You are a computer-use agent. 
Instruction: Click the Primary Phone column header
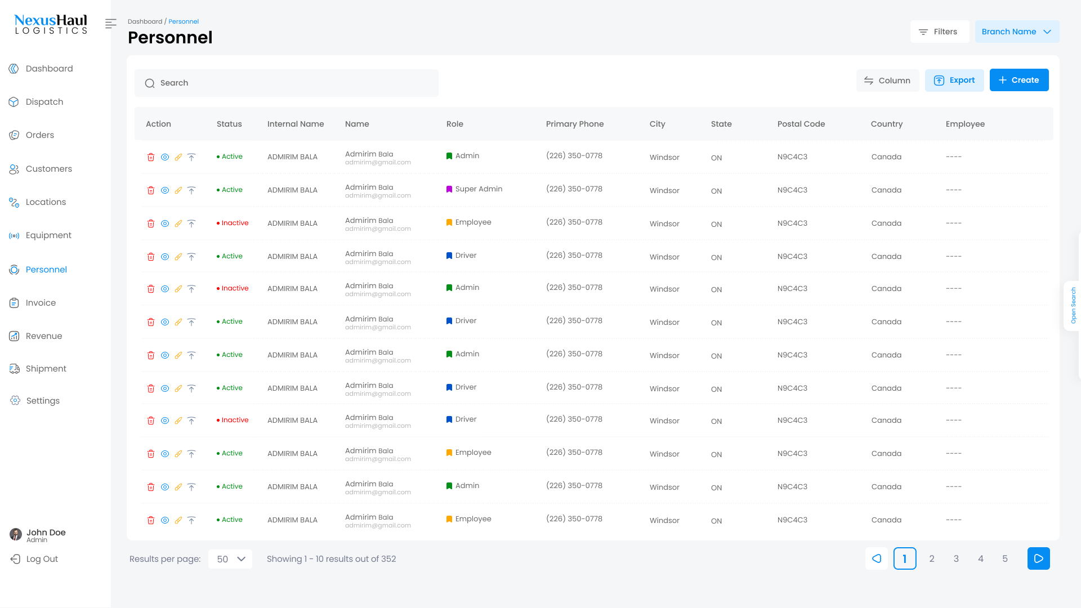point(575,124)
